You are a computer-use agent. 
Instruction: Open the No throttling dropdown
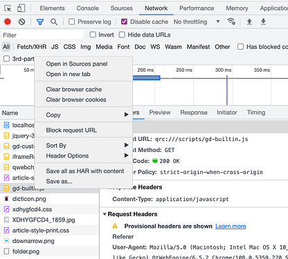pyautogui.click(x=197, y=21)
